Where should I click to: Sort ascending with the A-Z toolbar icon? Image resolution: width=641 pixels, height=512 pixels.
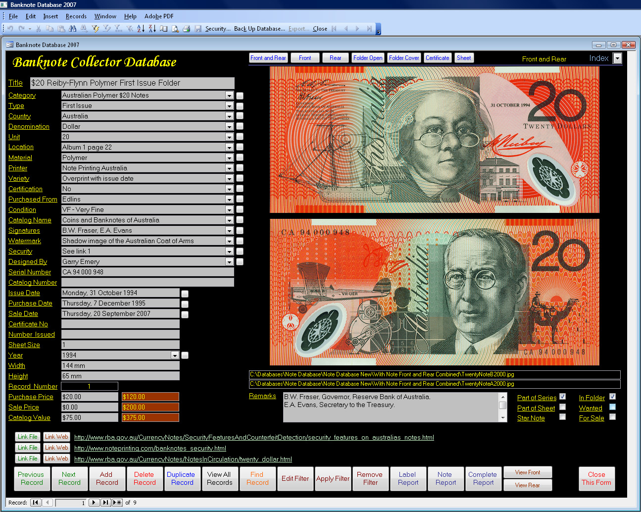click(141, 29)
